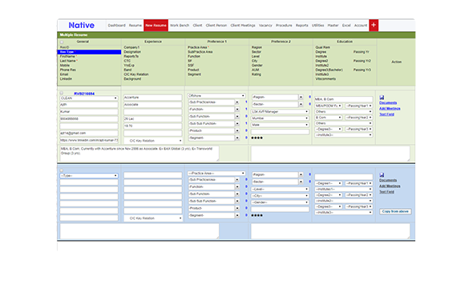Open Sub Practice Area arrow in first row

237,102
